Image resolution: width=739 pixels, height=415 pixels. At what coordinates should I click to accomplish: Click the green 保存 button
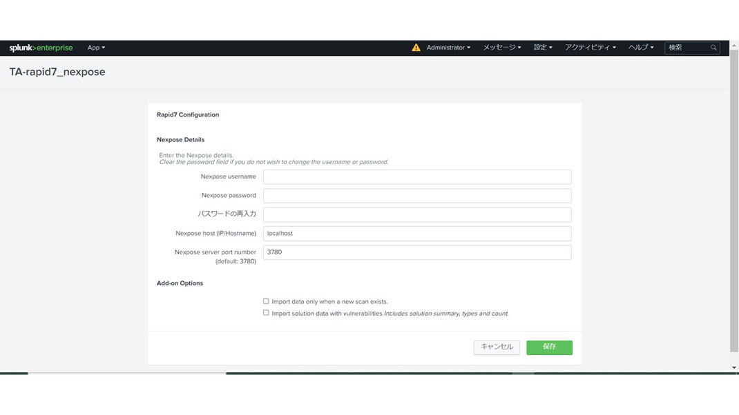[x=549, y=347]
